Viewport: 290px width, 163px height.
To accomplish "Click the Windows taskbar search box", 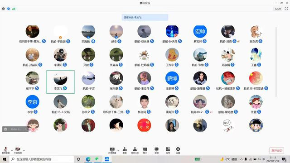I will [x=42, y=159].
